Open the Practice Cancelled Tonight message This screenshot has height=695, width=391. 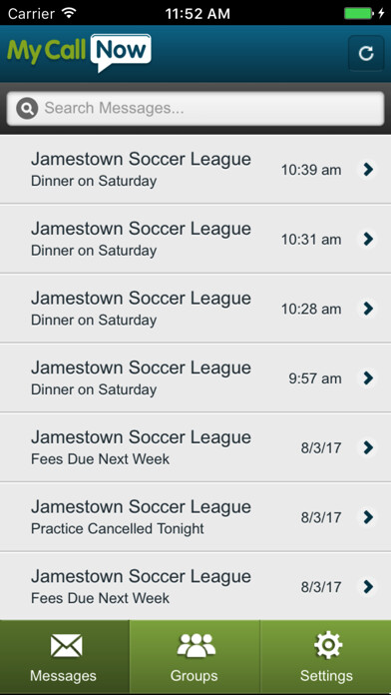click(x=195, y=517)
